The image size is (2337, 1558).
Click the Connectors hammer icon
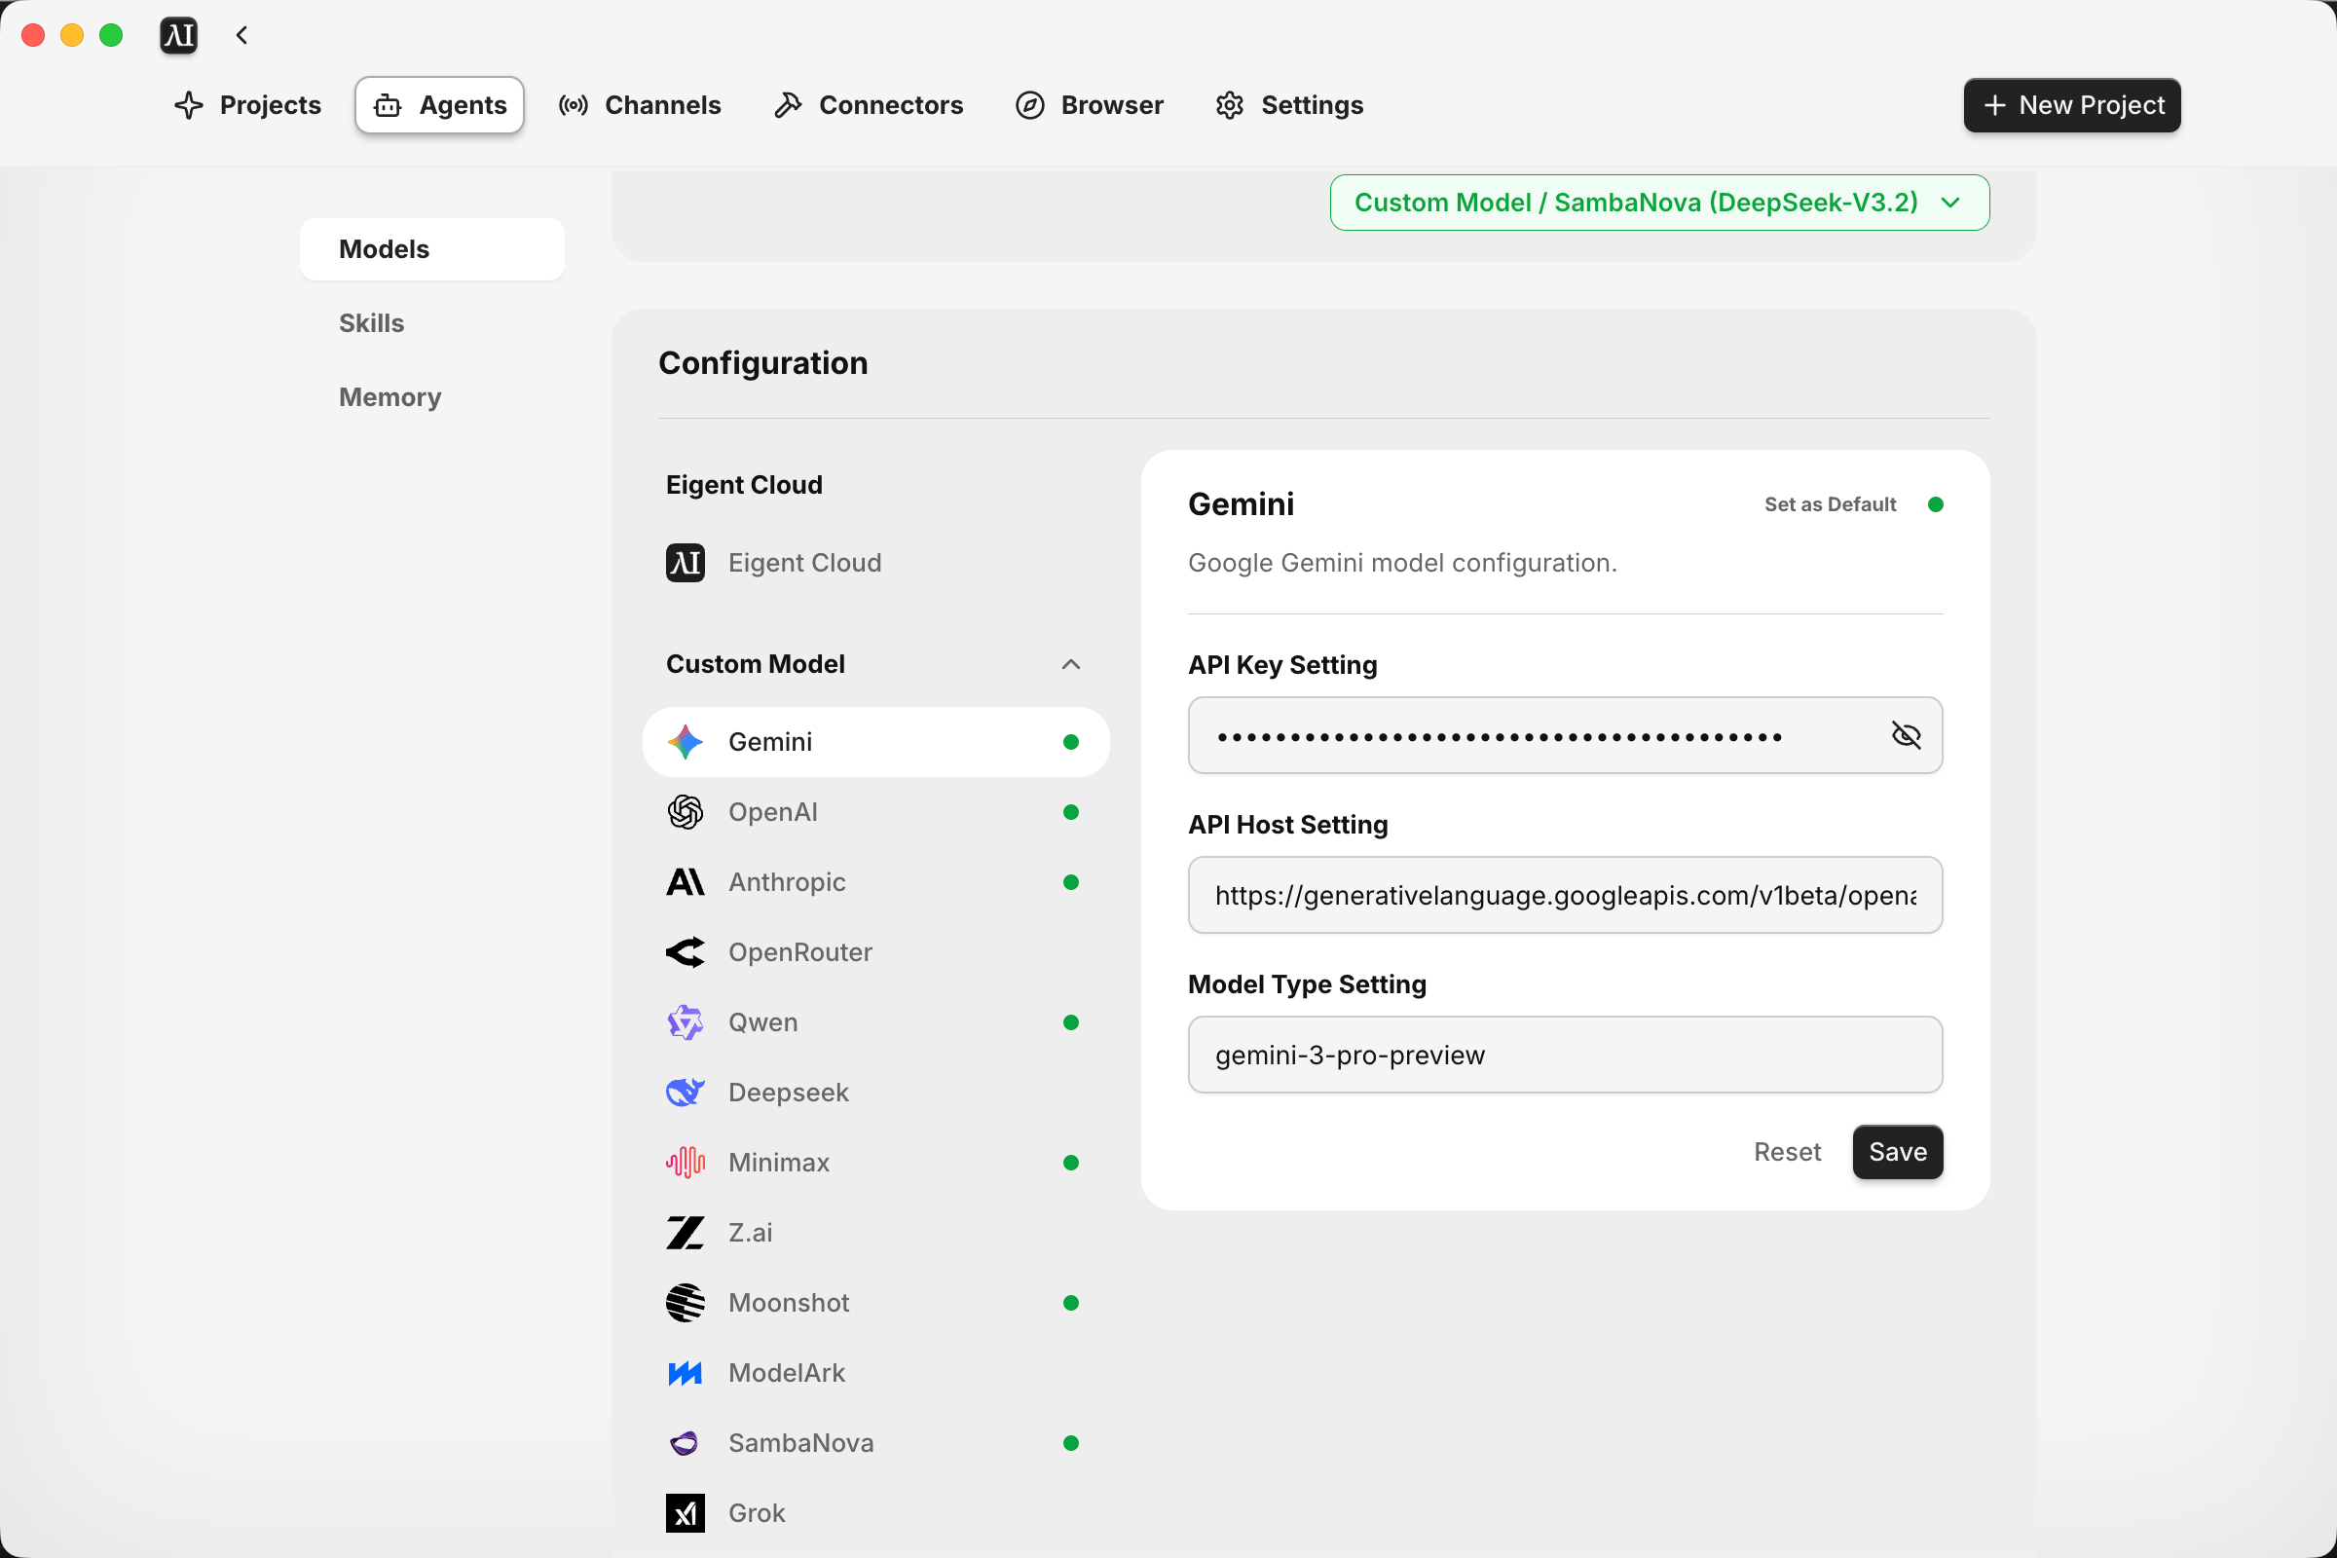click(x=788, y=105)
